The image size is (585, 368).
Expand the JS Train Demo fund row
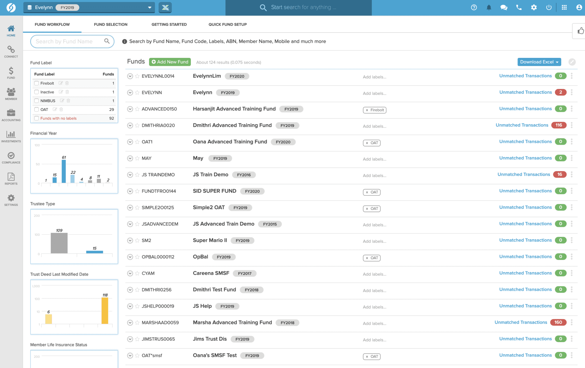click(130, 175)
